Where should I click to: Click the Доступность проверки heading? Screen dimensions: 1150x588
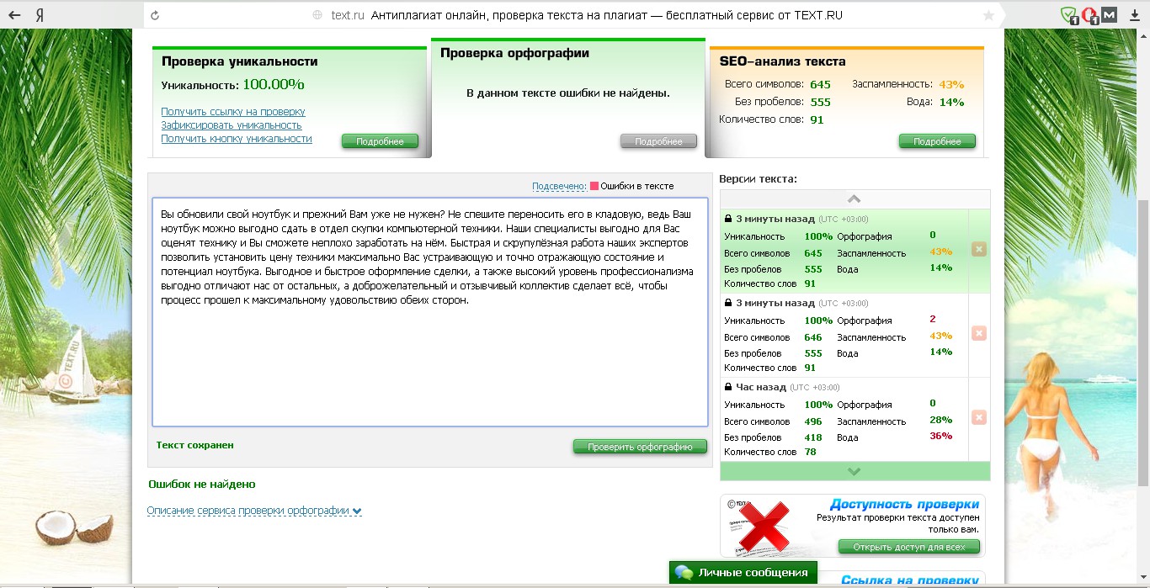[904, 504]
